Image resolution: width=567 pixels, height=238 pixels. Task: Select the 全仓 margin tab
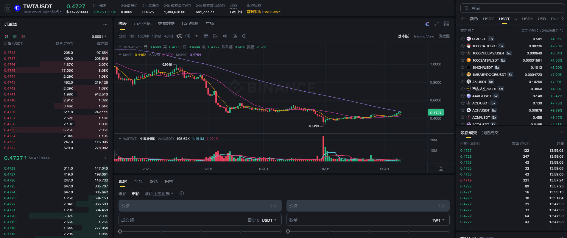click(x=138, y=181)
